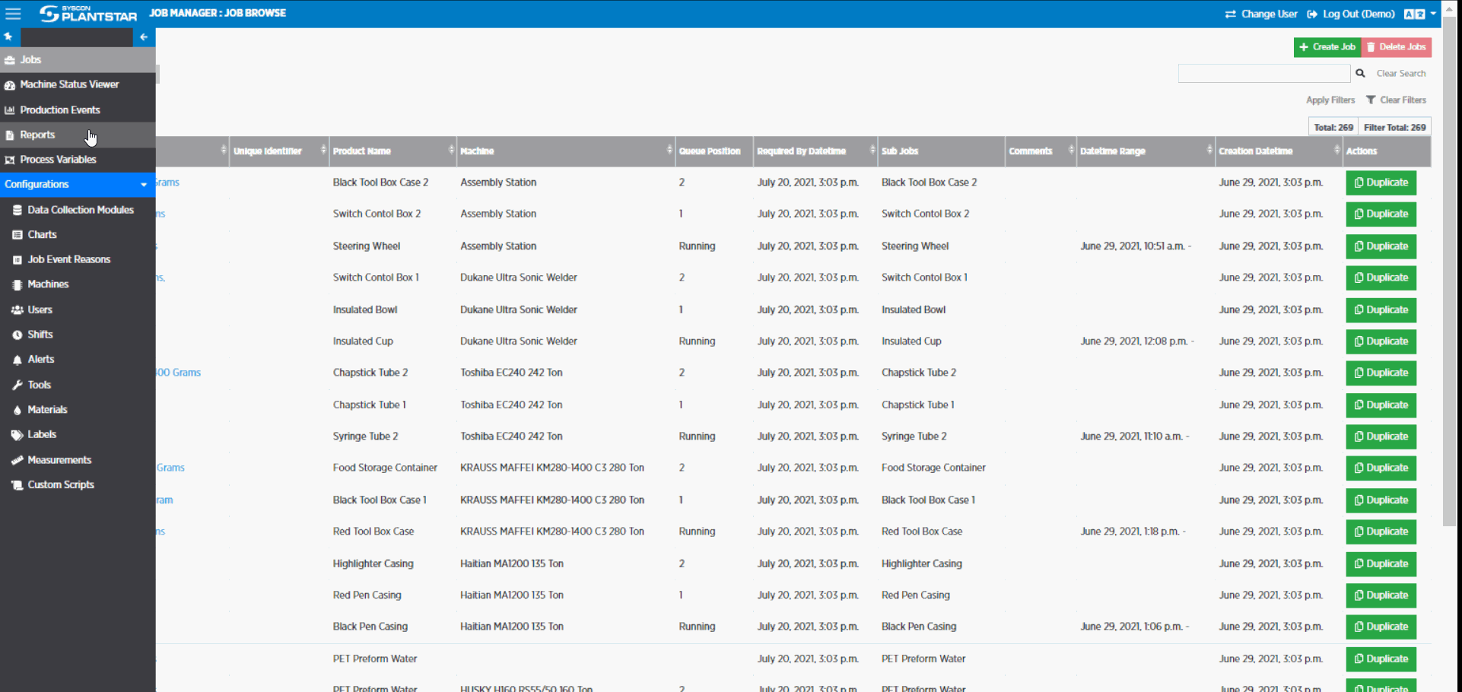The width and height of the screenshot is (1462, 692).
Task: Click the Production Events chart icon
Action: (x=10, y=110)
